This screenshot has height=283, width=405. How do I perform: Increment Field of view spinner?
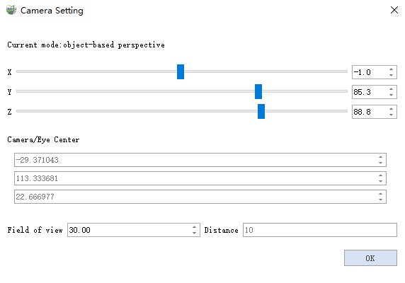tap(194, 227)
